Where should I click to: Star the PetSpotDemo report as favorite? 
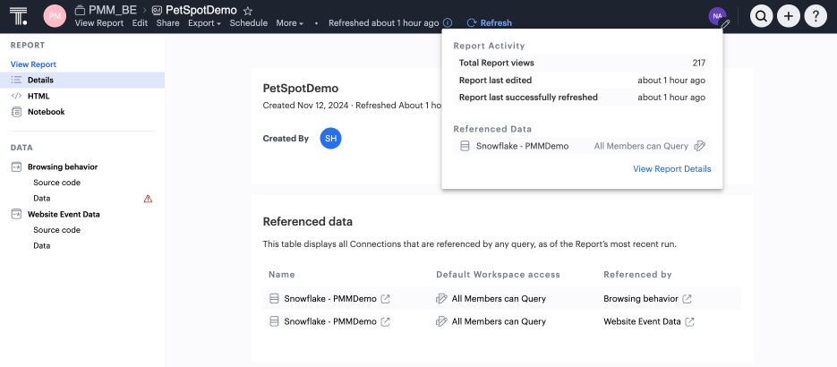(248, 9)
